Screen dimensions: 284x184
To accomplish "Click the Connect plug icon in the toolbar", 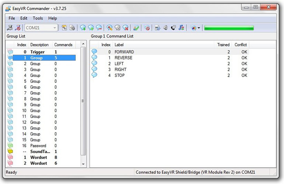I will coord(10,28).
